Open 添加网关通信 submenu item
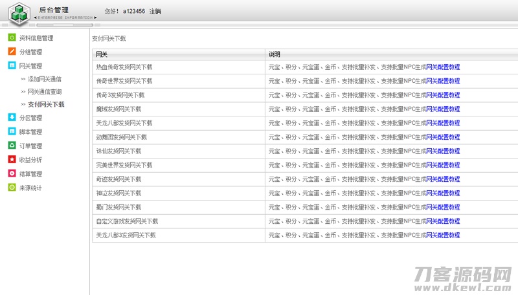Viewport: 518px width, 295px height. tap(44, 79)
